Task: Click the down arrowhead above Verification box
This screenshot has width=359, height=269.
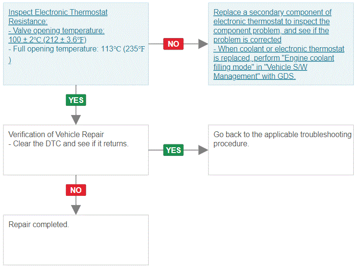Action: [x=76, y=119]
